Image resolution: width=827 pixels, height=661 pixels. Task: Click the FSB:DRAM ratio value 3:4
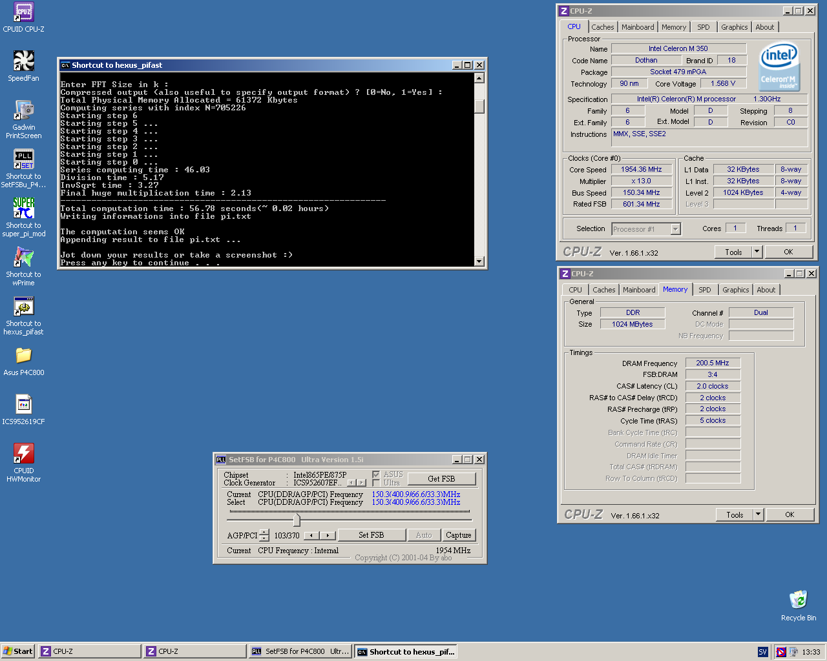713,374
